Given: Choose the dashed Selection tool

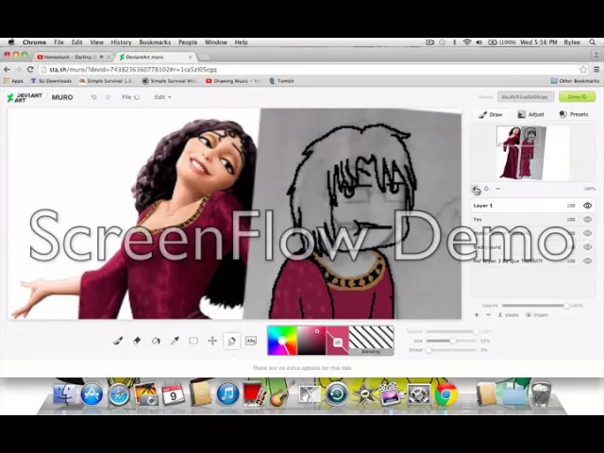Looking at the screenshot, I should tap(193, 341).
